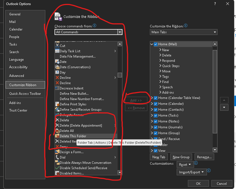Click the ribbon tabs list scrollbar thumb

pyautogui.click(x=215, y=92)
